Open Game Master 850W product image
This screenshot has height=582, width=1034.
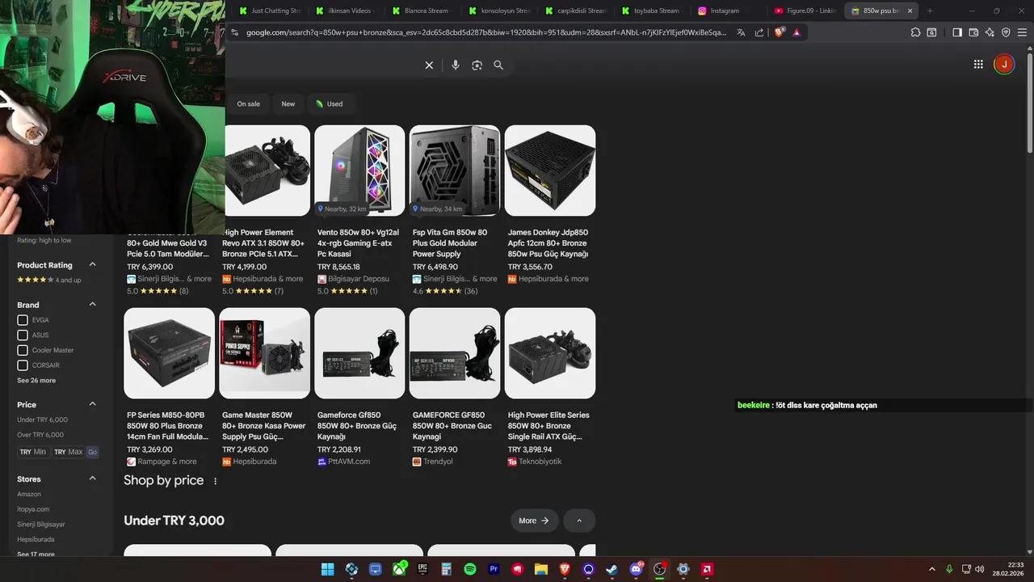tap(264, 353)
